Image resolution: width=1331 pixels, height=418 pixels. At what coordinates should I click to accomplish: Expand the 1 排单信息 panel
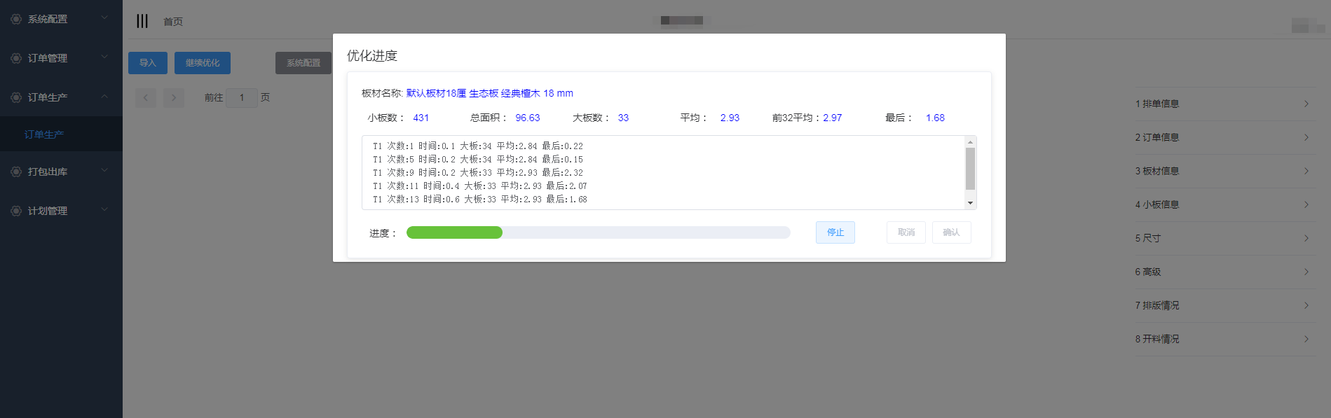pyautogui.click(x=1223, y=104)
